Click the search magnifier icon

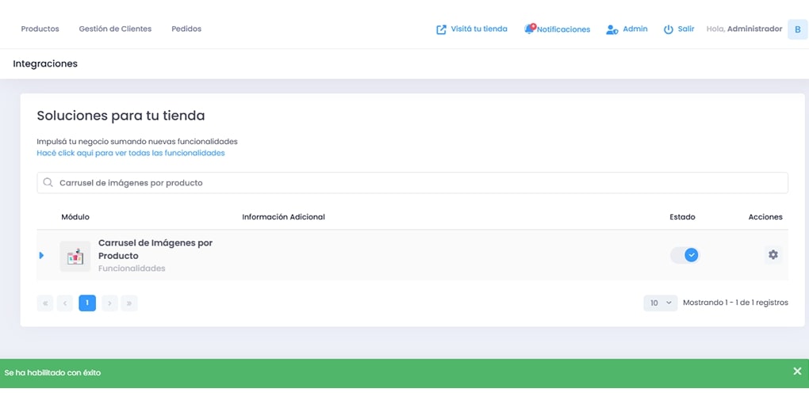[x=48, y=183]
